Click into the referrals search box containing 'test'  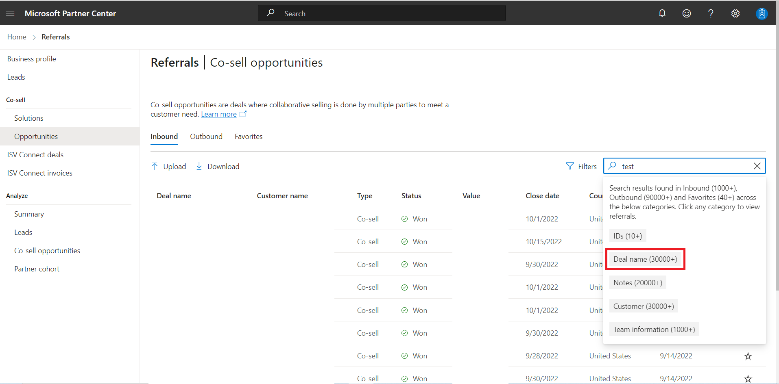pos(685,166)
